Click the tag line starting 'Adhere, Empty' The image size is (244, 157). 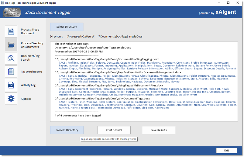(147, 68)
